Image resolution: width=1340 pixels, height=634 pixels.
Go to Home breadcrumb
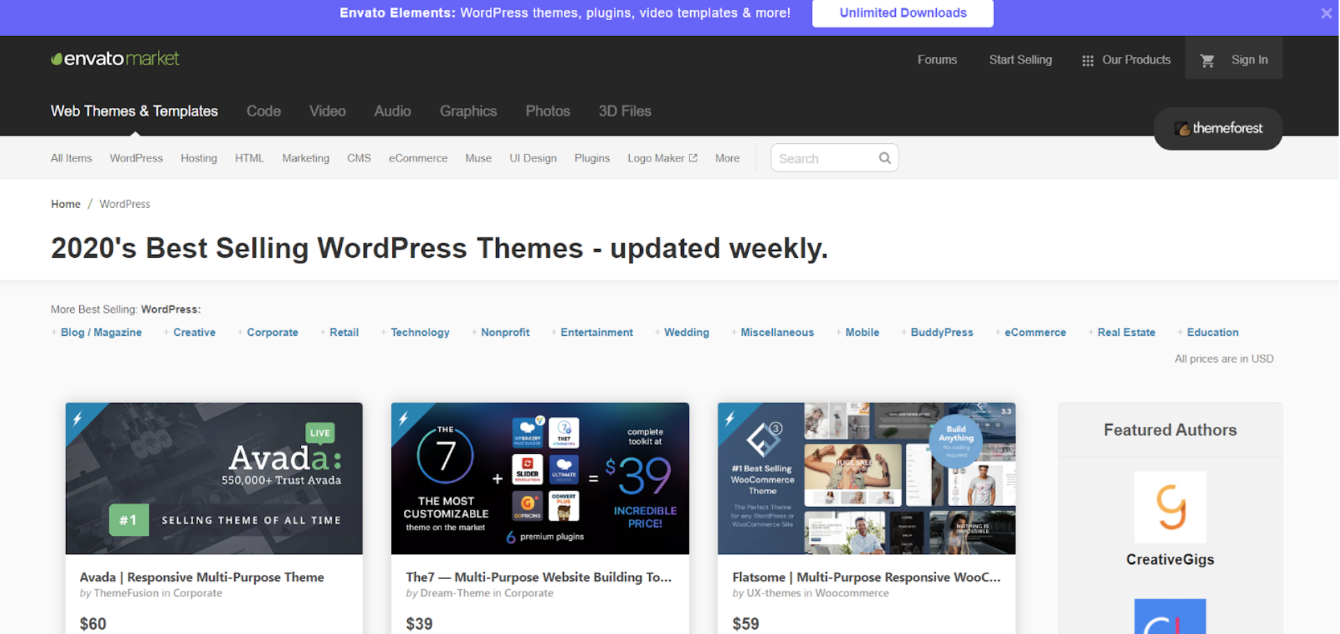tap(65, 204)
